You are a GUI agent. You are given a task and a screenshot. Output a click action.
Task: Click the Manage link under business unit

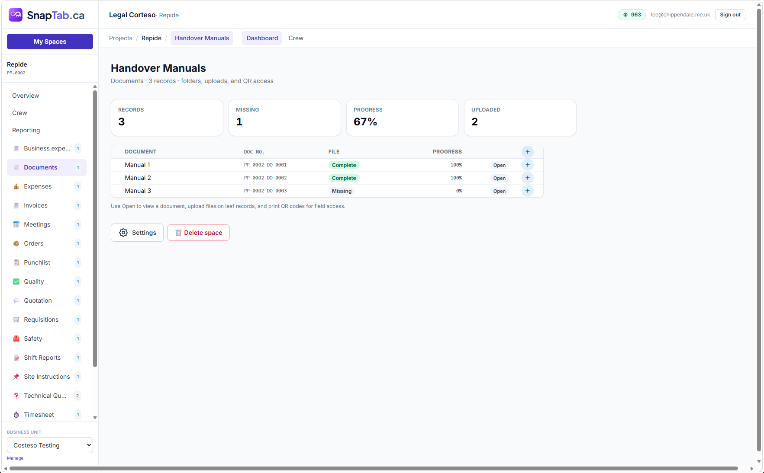pyautogui.click(x=15, y=458)
